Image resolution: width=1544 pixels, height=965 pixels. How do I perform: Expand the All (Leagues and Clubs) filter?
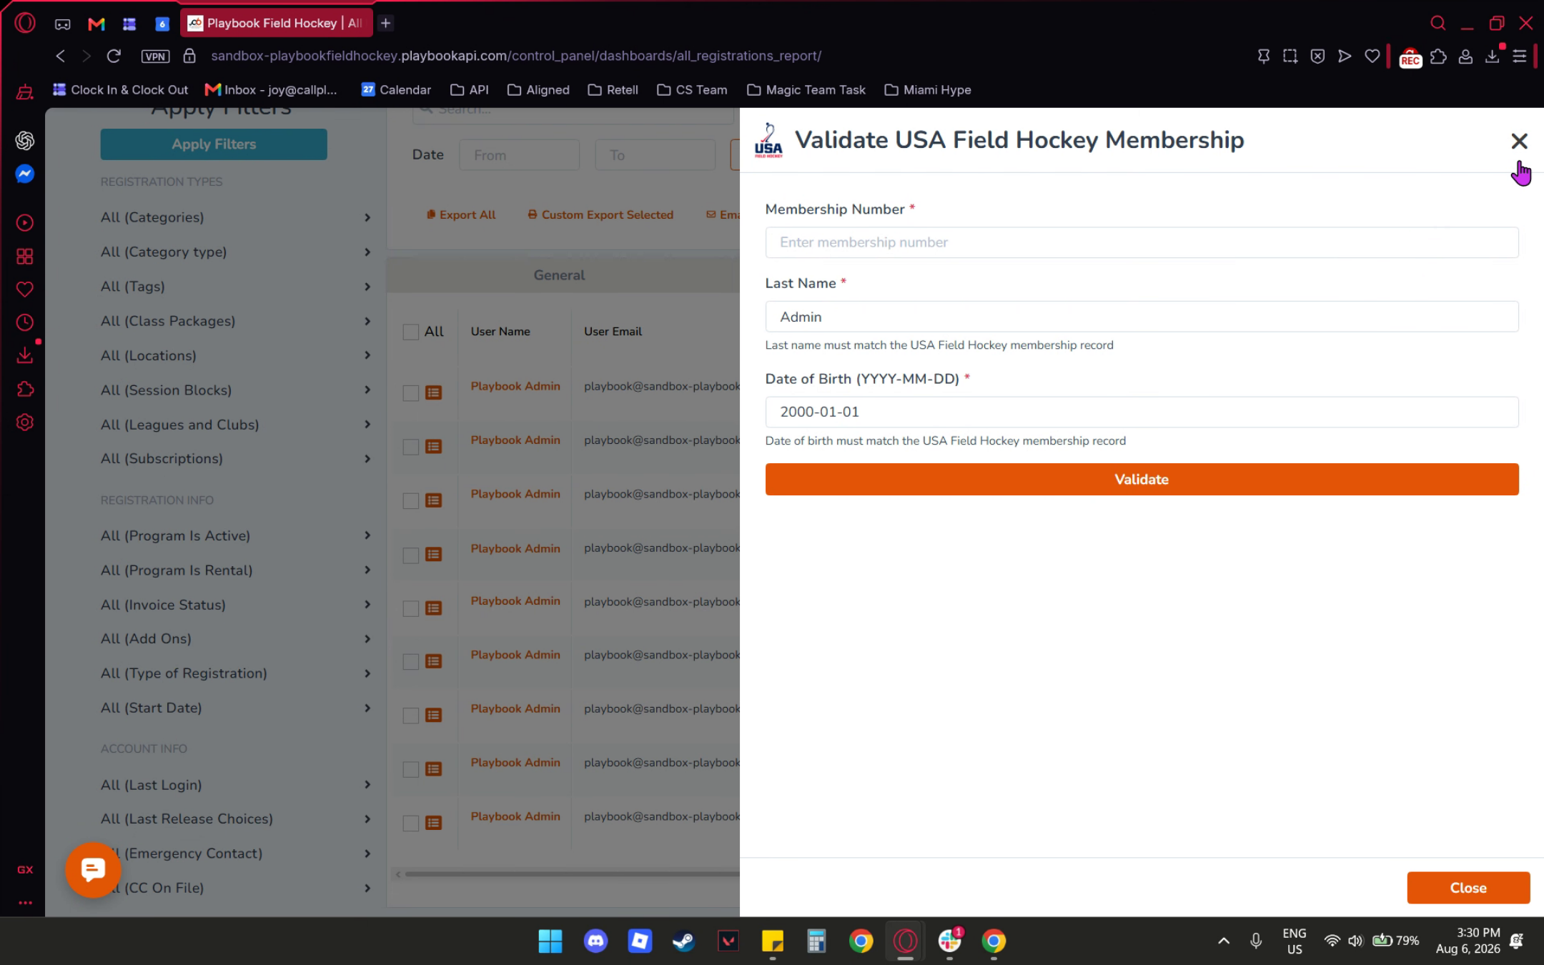236,425
